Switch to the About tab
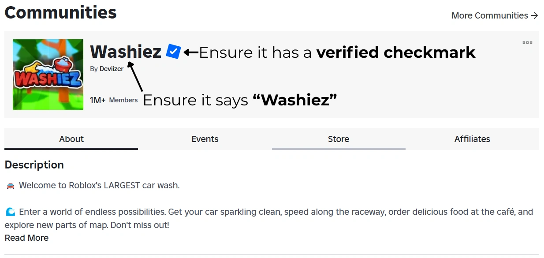 click(x=71, y=139)
